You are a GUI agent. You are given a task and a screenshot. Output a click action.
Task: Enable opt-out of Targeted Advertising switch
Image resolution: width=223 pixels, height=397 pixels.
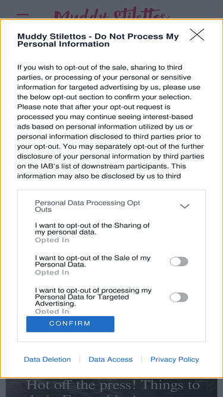[x=179, y=297]
